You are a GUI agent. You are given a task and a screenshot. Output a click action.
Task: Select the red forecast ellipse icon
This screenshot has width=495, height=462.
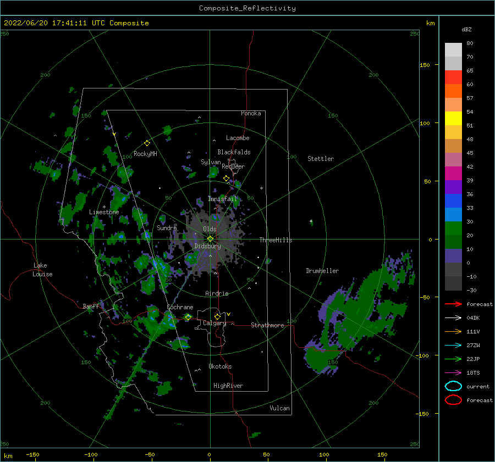tap(453, 400)
